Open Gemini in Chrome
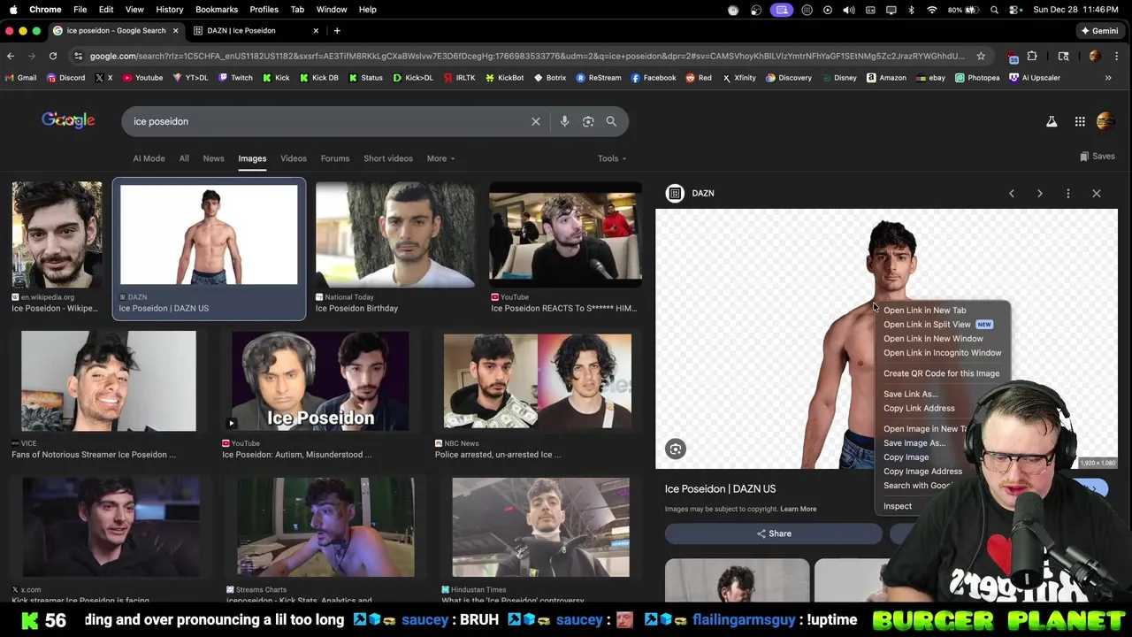The height and width of the screenshot is (637, 1132). coord(1099,30)
